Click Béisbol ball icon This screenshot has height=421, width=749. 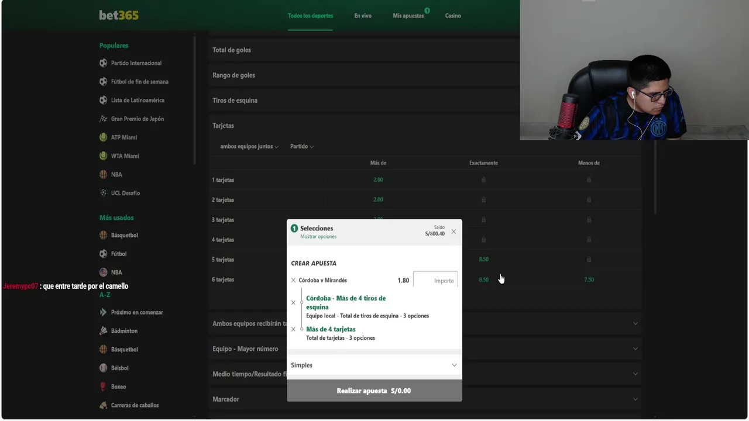click(x=104, y=368)
